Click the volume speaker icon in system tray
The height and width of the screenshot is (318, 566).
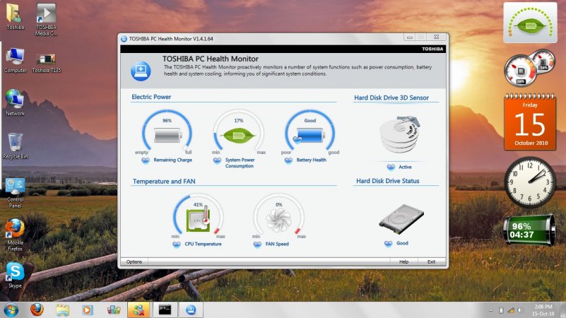click(520, 310)
